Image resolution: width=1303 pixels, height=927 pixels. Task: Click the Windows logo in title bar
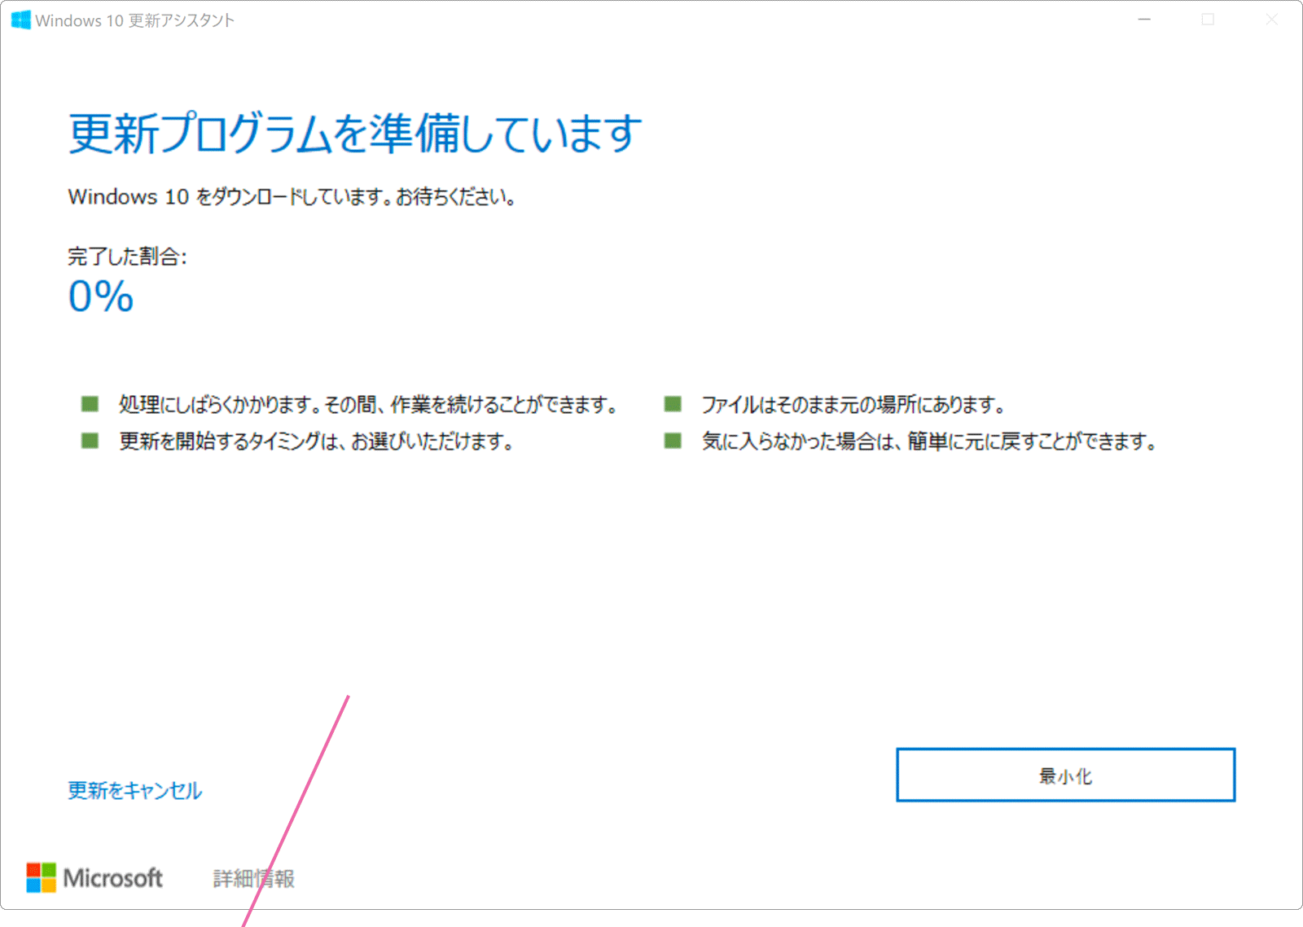click(21, 20)
